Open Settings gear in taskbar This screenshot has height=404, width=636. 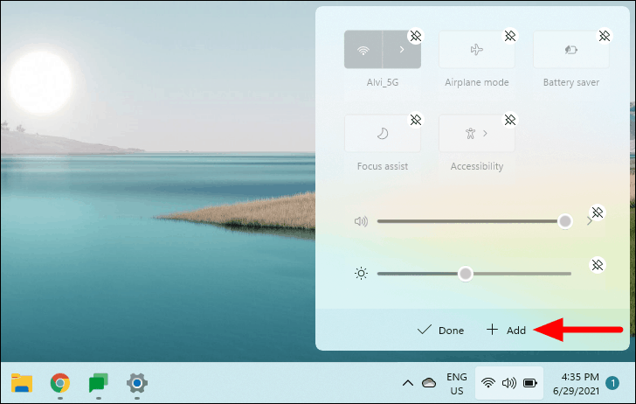[137, 383]
